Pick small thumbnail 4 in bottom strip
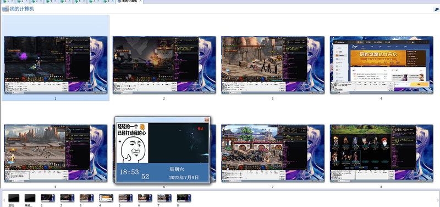 point(106,198)
